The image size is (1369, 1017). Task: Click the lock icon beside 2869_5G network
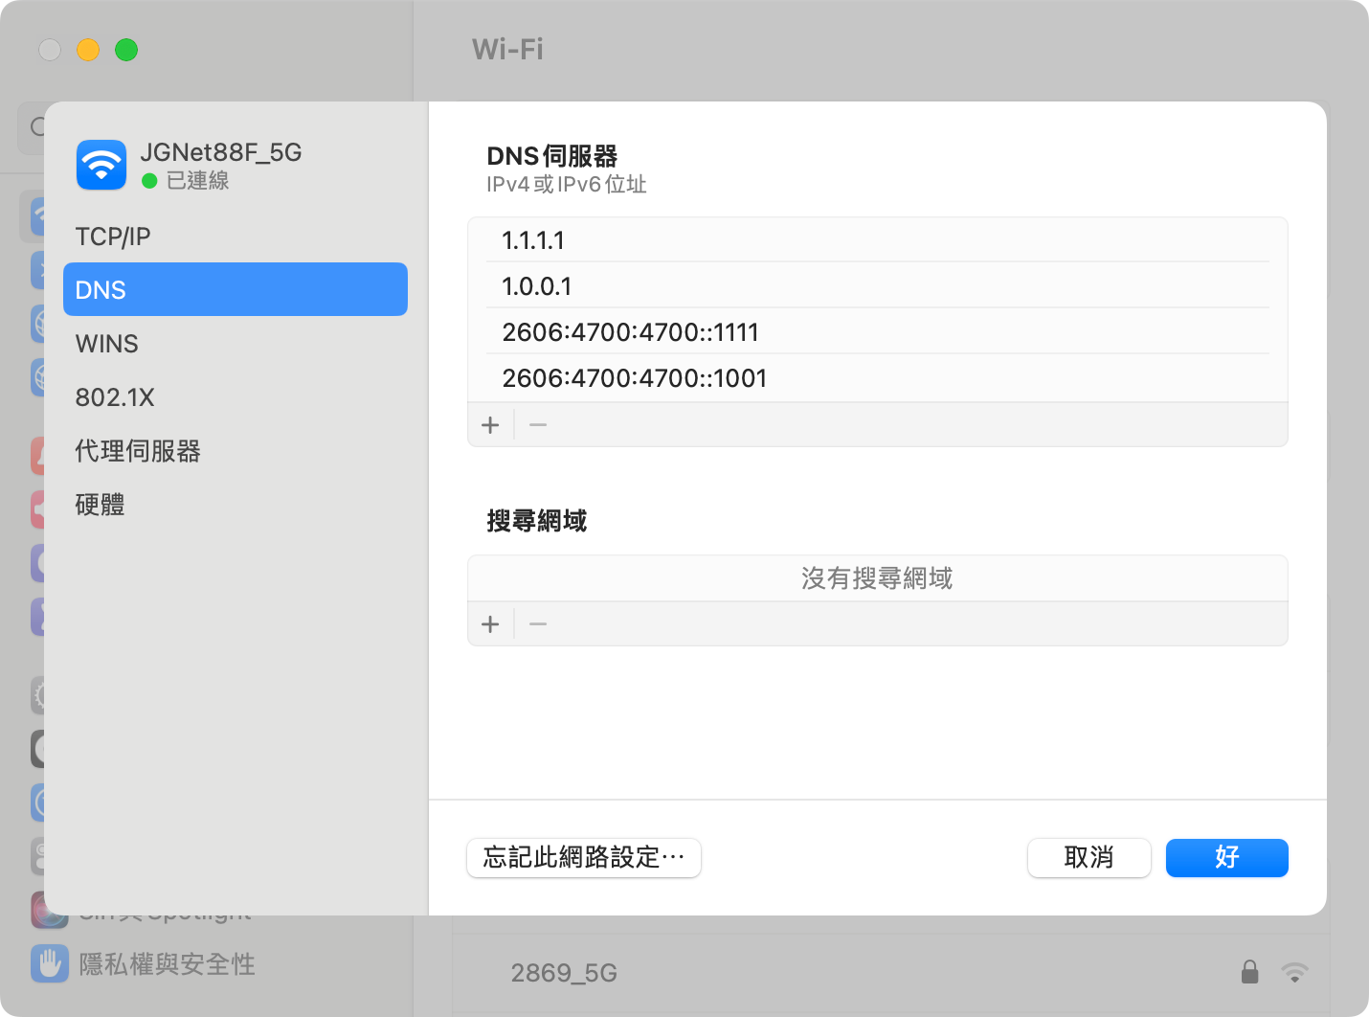coord(1249,972)
